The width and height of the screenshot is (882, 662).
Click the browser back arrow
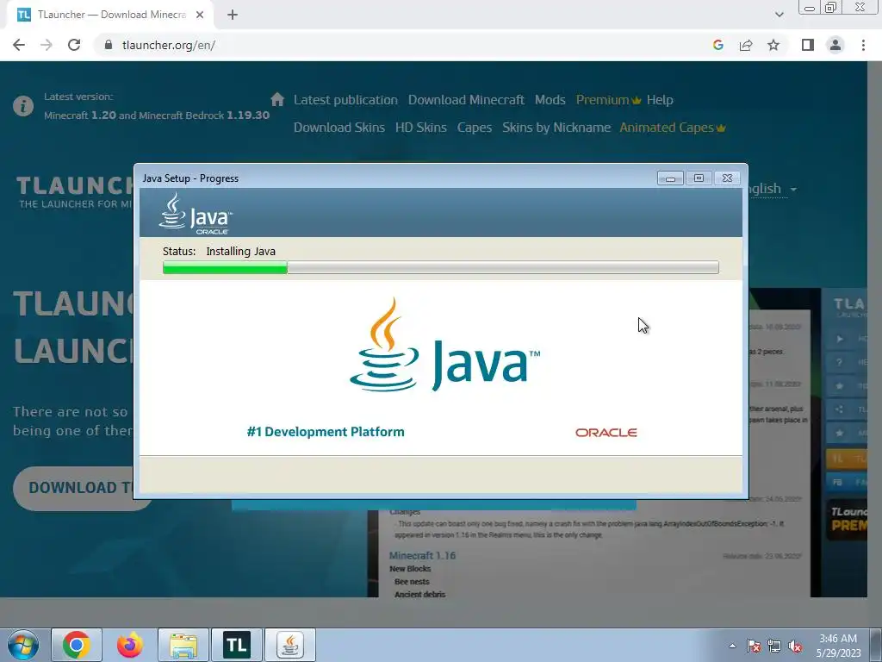tap(19, 45)
